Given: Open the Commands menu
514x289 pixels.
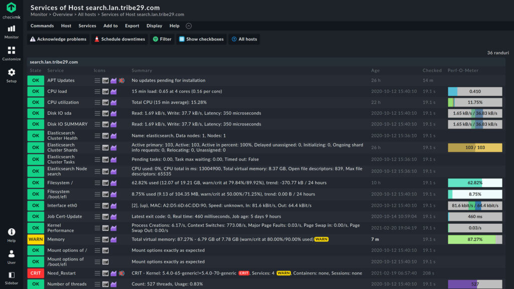Looking at the screenshot, I should click(42, 26).
